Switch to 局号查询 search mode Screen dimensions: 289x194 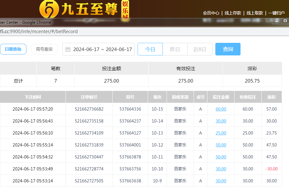[x=44, y=49]
